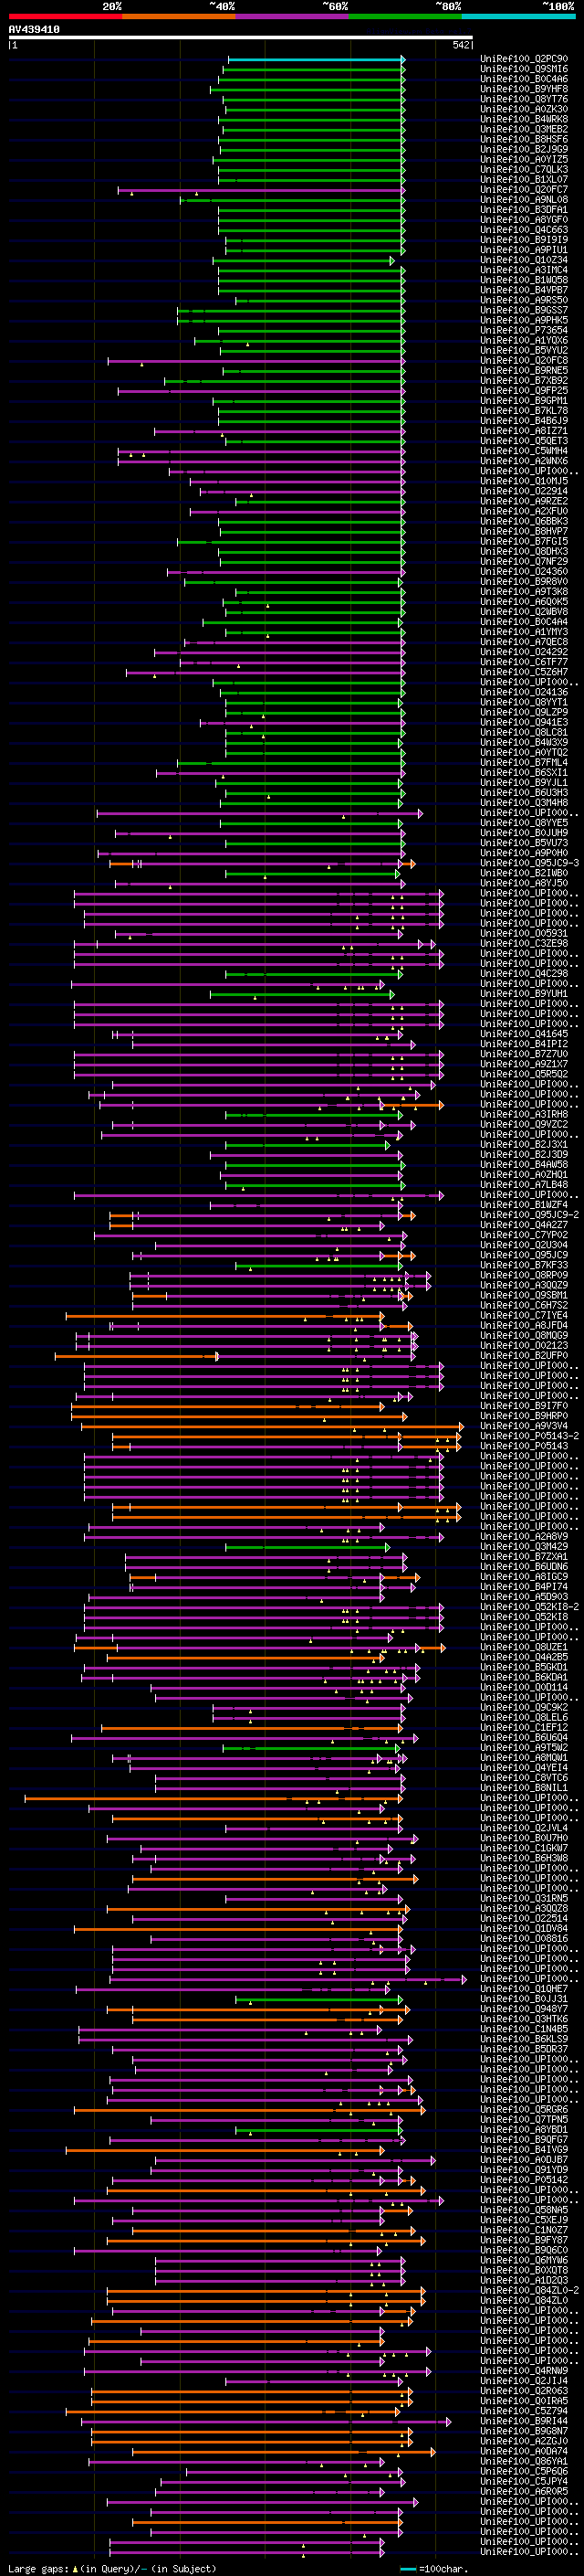Image resolution: width=584 pixels, height=2576 pixels.
Task: Select hit UniRef100_Q95JC9-3
Action: point(529,864)
